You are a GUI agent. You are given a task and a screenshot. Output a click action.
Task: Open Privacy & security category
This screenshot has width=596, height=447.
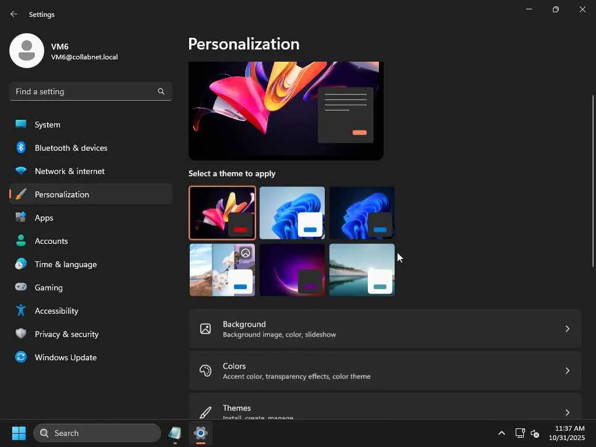pyautogui.click(x=90, y=334)
